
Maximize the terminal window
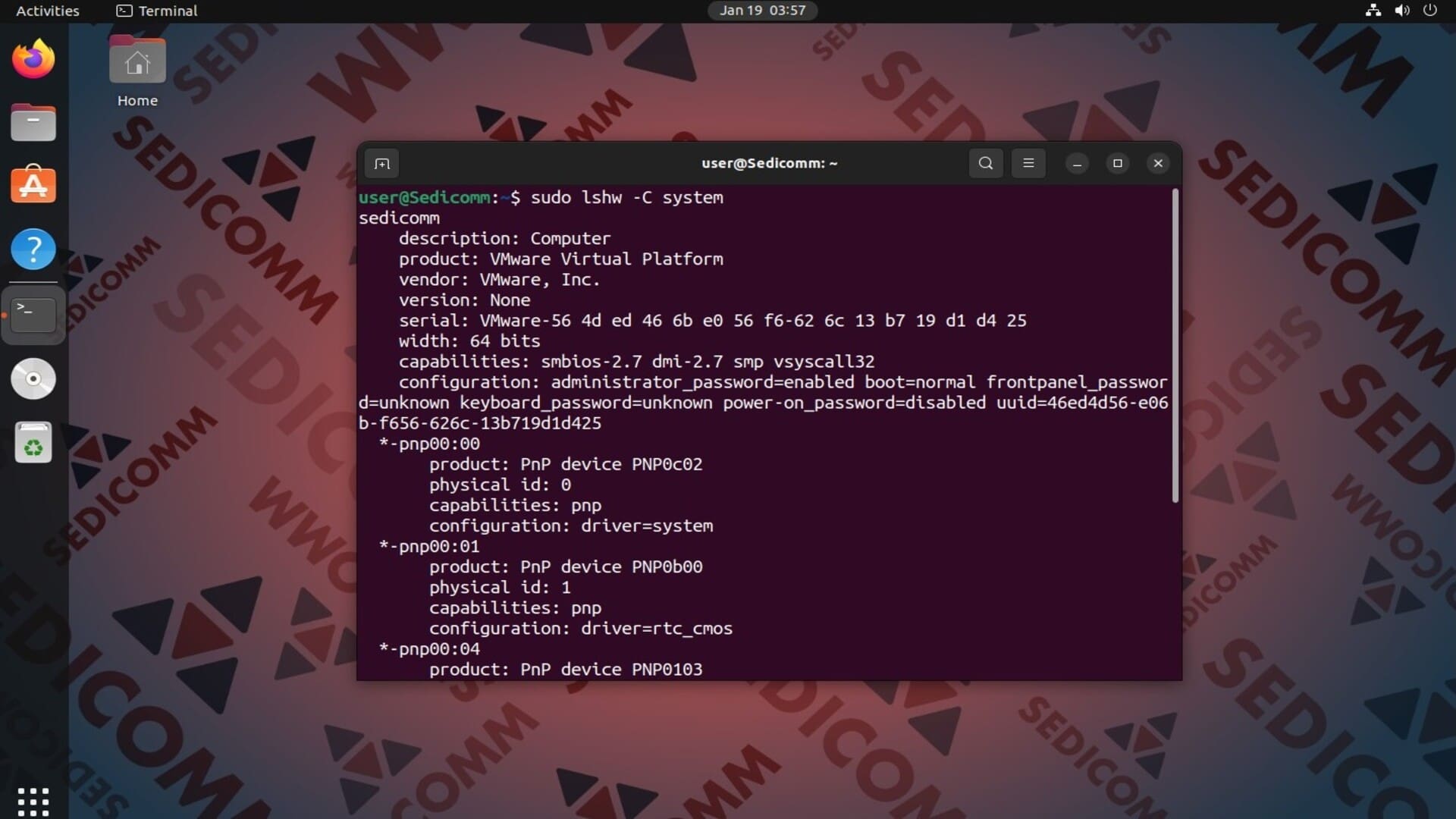pos(1117,163)
